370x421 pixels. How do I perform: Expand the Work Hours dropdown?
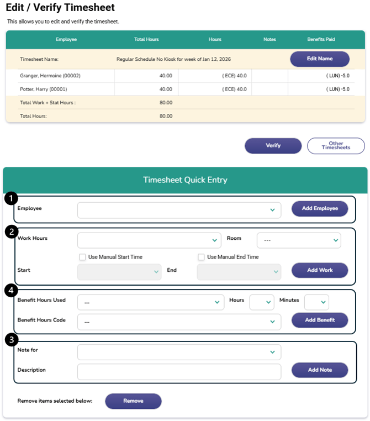point(149,240)
